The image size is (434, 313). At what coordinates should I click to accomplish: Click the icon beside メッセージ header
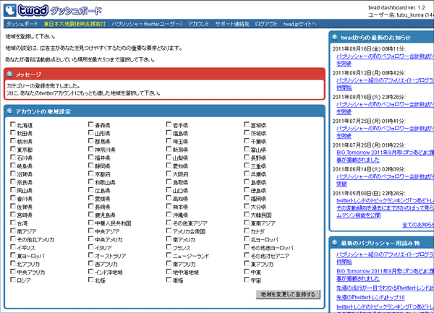tap(10, 74)
